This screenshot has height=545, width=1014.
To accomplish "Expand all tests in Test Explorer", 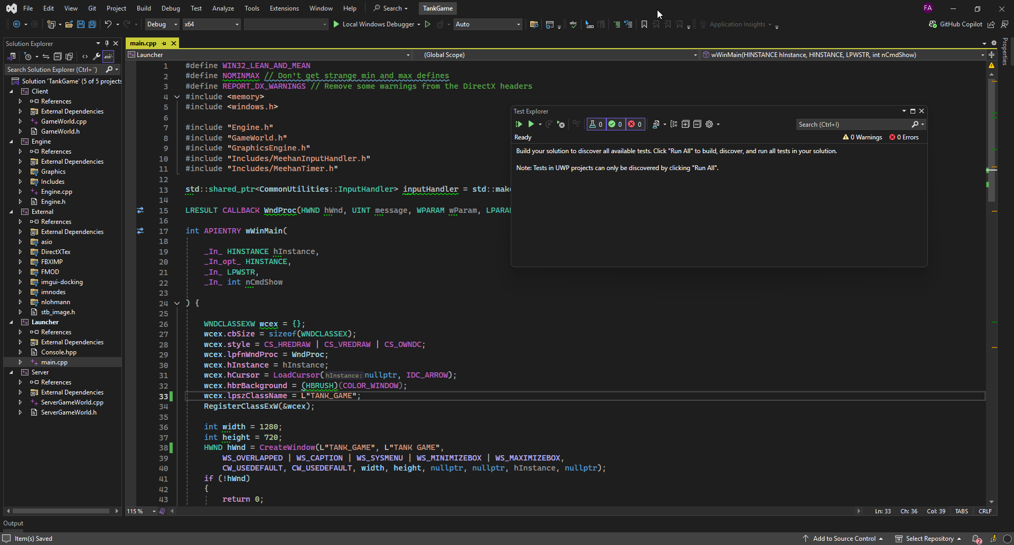I will (x=686, y=124).
